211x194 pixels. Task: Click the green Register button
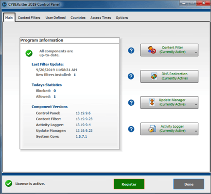129,184
